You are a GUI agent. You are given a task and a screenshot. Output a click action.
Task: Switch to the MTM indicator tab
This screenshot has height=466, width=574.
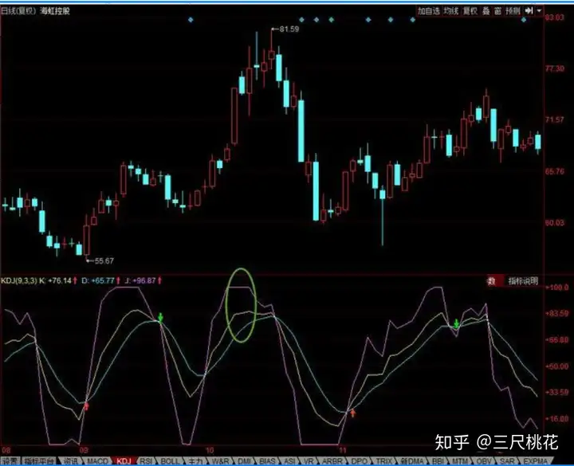460,461
